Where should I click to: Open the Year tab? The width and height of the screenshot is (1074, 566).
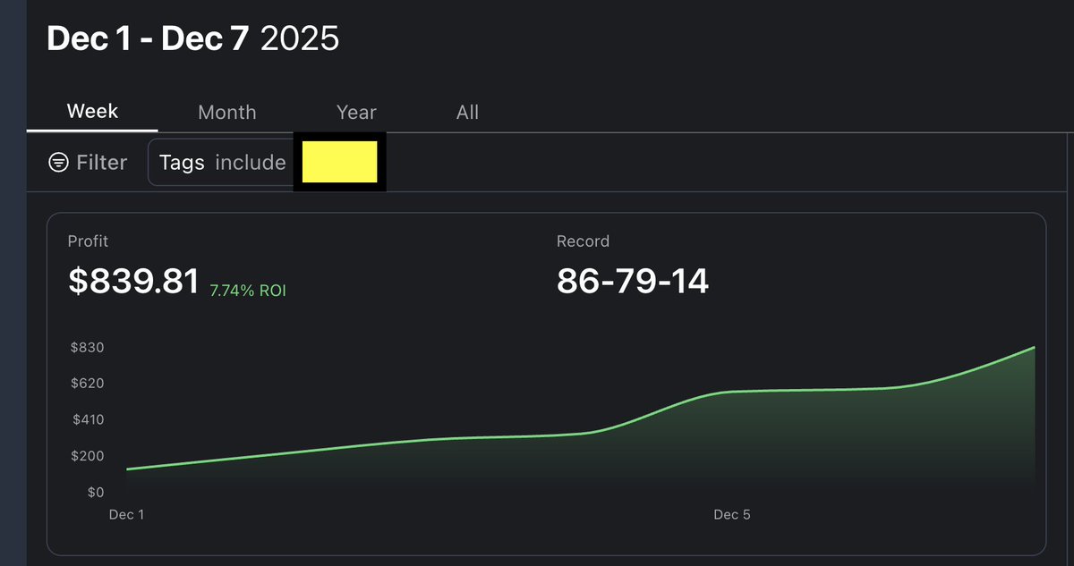coord(356,113)
